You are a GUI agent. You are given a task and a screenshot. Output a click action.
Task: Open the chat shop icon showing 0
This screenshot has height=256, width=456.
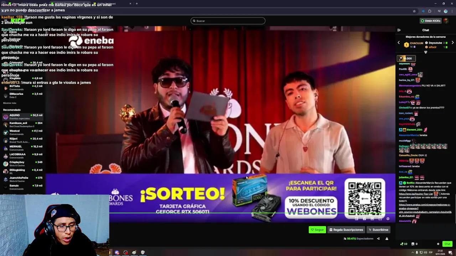[414, 244]
